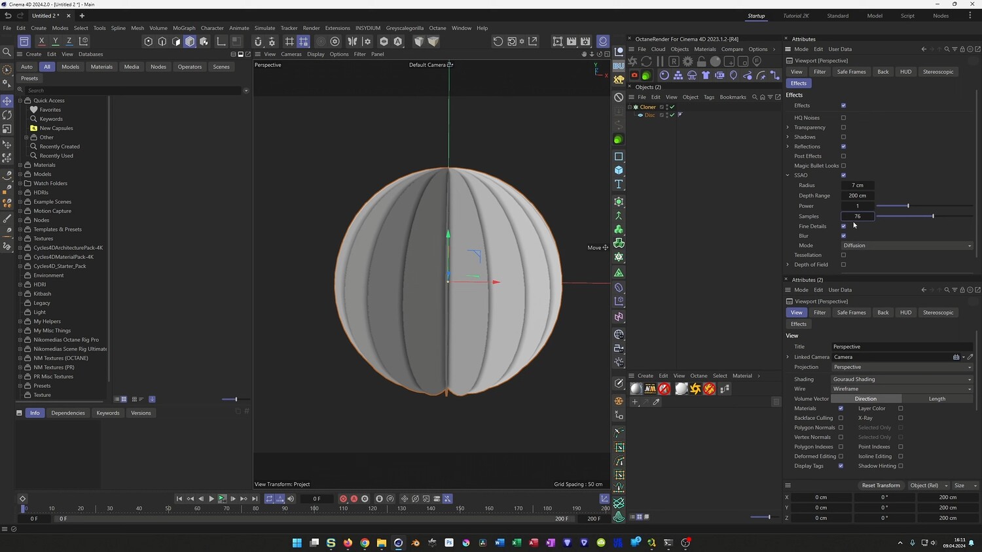
Task: Click the red camera icon in Octane toolbar
Action: [634, 75]
